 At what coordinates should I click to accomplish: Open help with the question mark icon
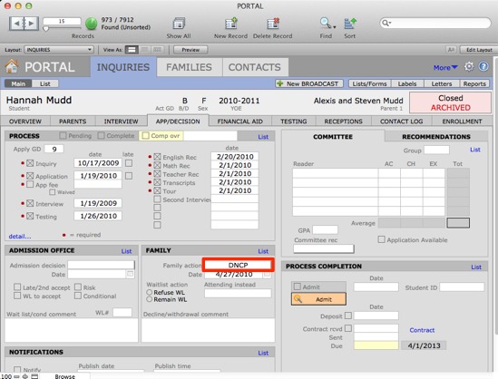click(x=483, y=67)
